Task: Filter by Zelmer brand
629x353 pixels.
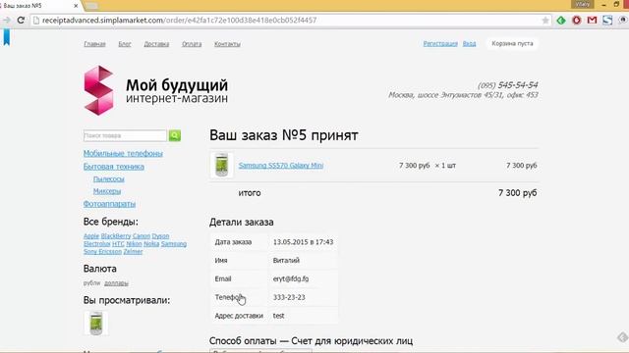Action: [x=133, y=251]
